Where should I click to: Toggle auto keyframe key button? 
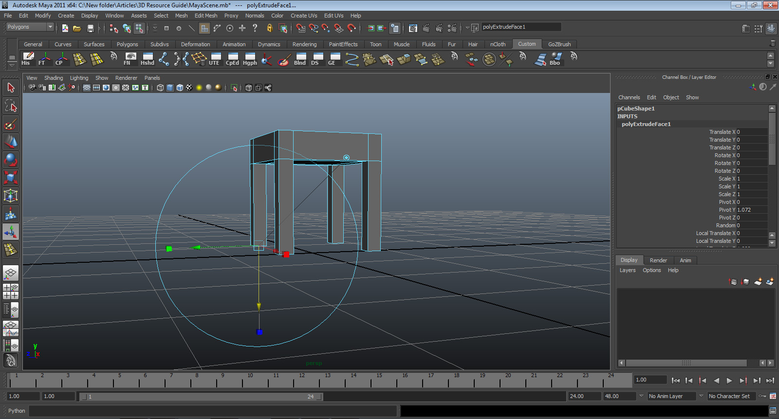point(762,396)
